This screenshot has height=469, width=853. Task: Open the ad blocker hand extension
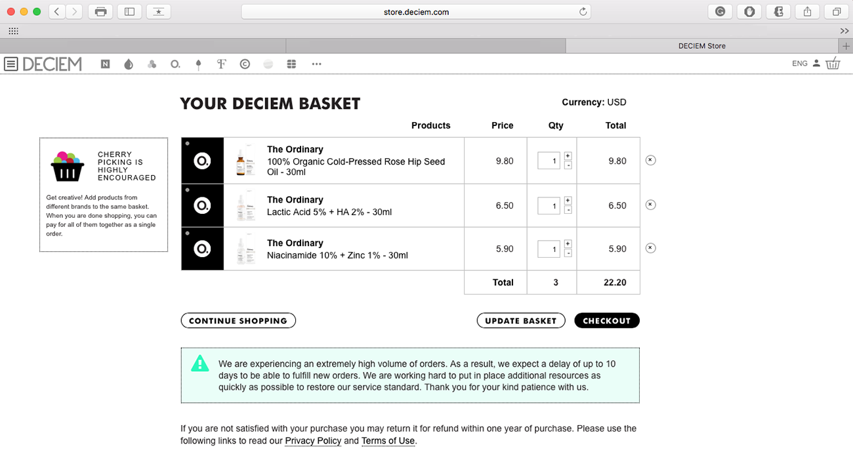pyautogui.click(x=749, y=12)
